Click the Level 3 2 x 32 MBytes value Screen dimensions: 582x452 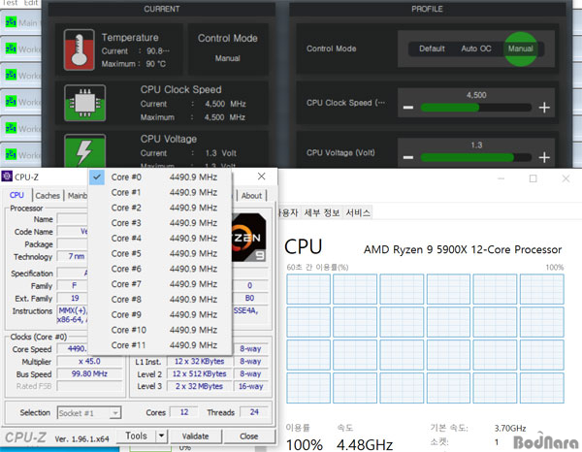pyautogui.click(x=199, y=386)
